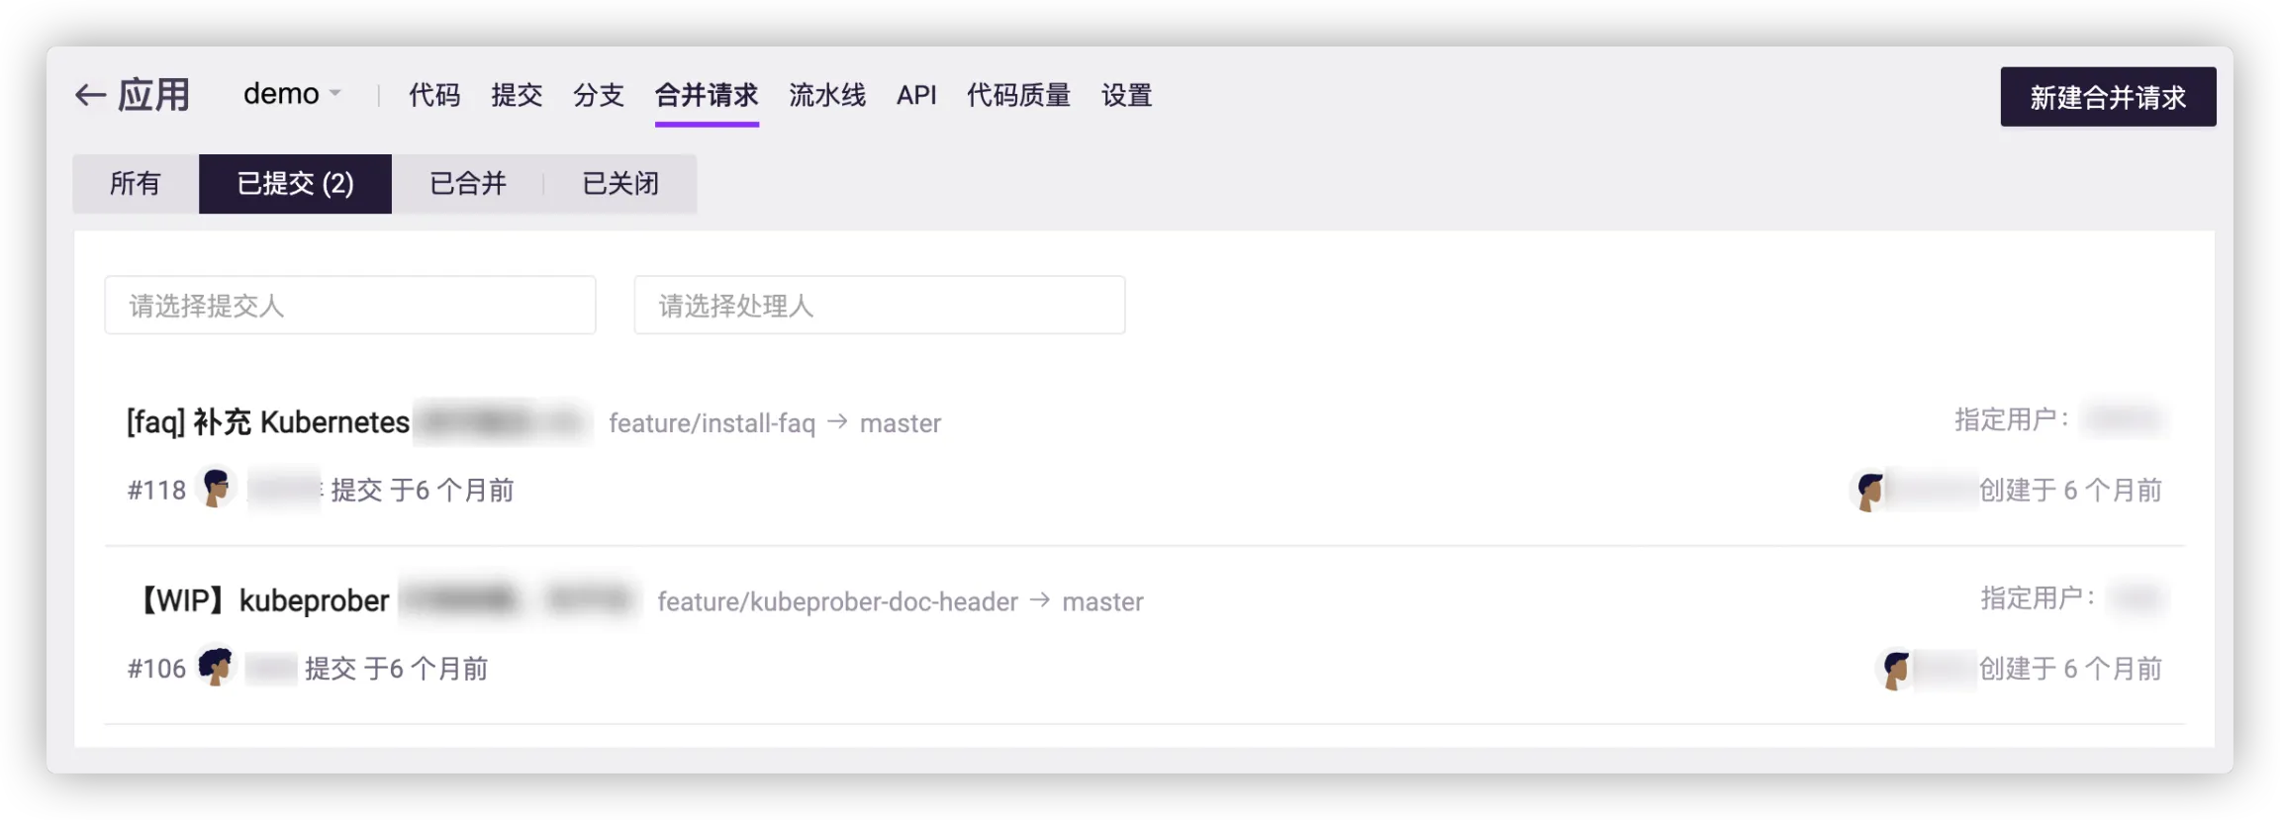2280x820 pixels.
Task: Click the back arrow next to 应用
Action: 91,96
